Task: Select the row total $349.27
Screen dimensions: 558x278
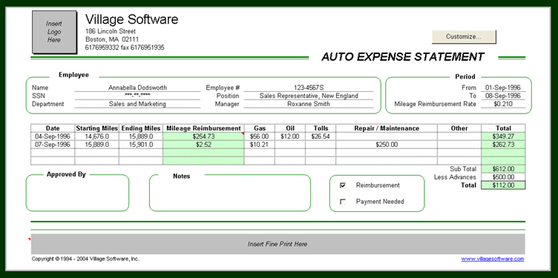Action: [x=503, y=136]
